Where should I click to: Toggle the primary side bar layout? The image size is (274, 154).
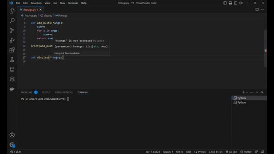(225, 3)
